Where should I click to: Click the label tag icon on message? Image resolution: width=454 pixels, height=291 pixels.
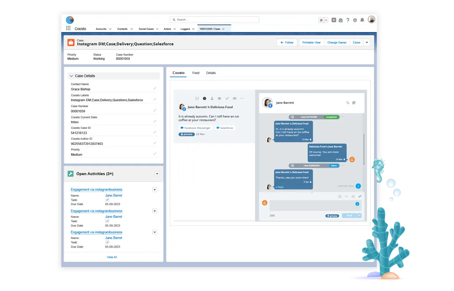[219, 99]
